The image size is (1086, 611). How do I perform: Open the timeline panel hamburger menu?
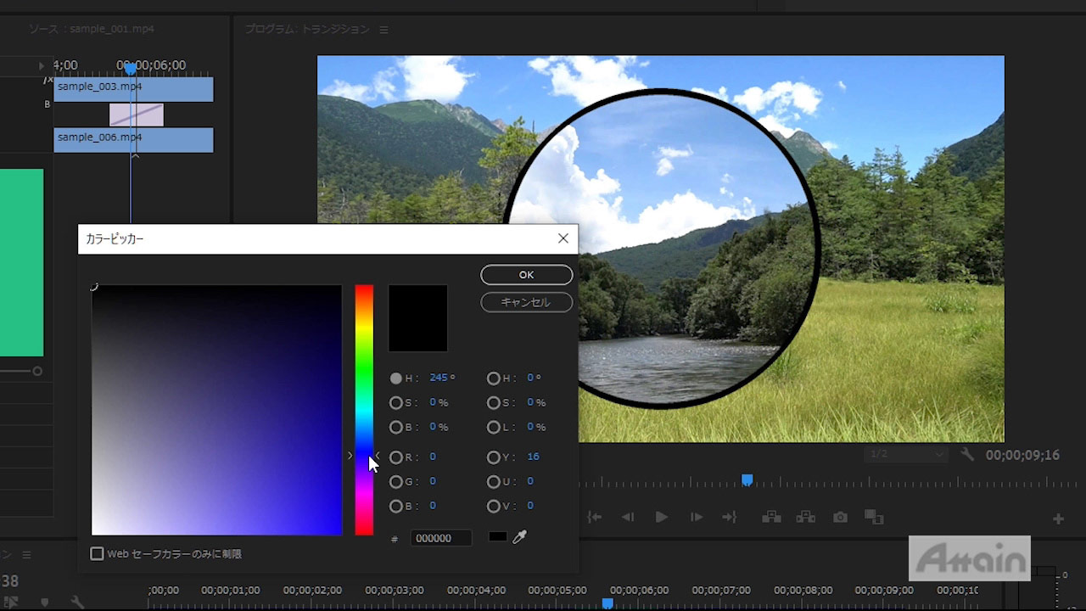point(26,554)
